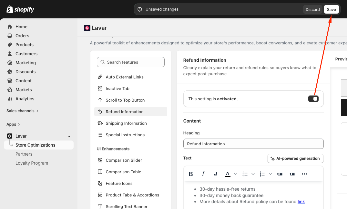Click the Products tag icon
This screenshot has height=209, width=347.
[x=9, y=45]
